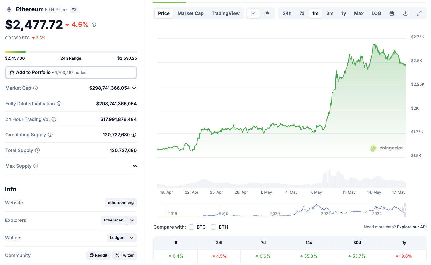Select the Market Cap chart tab
This screenshot has width=431, height=265.
[x=191, y=13]
